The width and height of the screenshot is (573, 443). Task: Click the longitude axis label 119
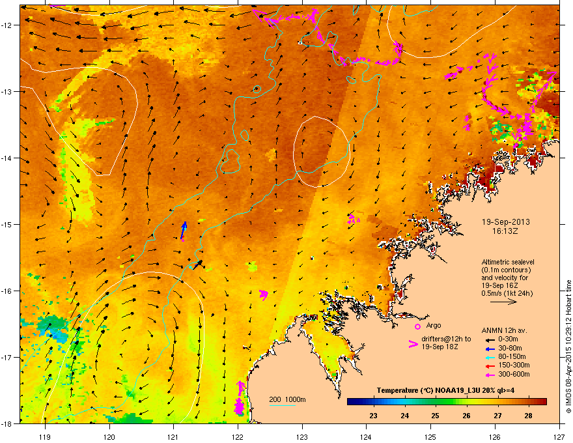pos(45,436)
